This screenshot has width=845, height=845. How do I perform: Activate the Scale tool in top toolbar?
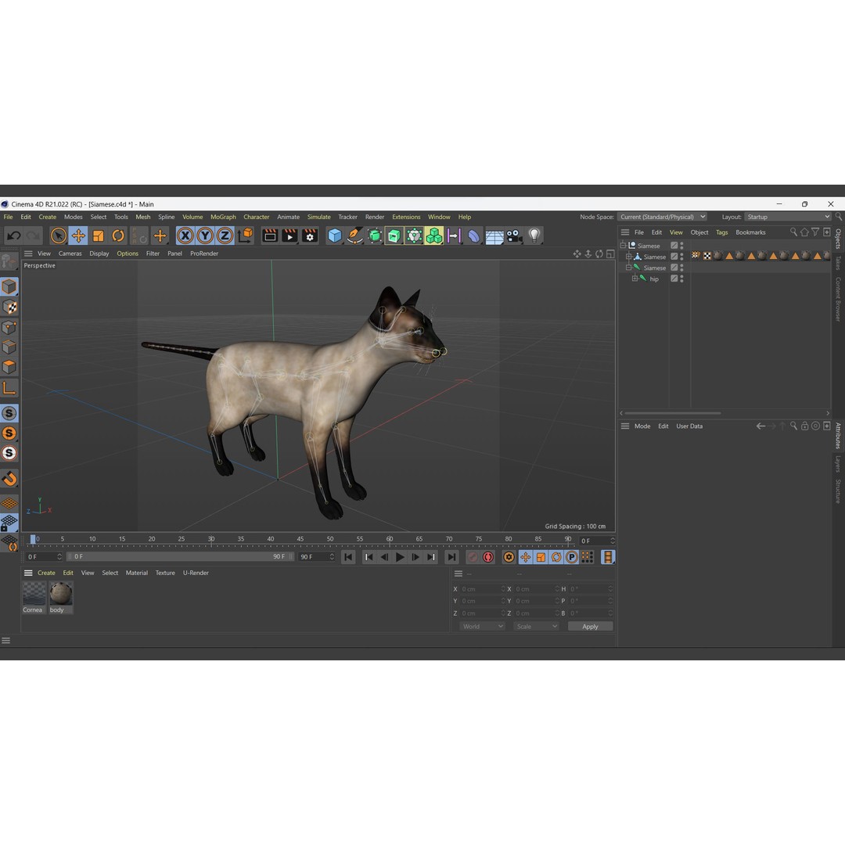coord(98,236)
